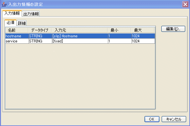The image size is (190, 126).
Task: Select the service row name cell
Action: 17,41
